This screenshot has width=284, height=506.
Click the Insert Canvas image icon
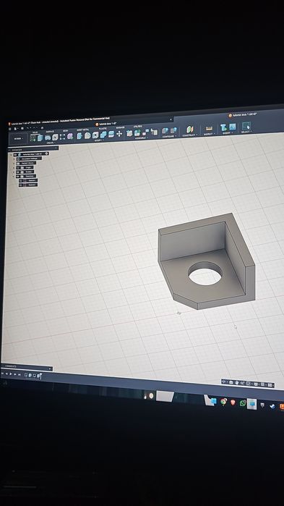pos(232,127)
